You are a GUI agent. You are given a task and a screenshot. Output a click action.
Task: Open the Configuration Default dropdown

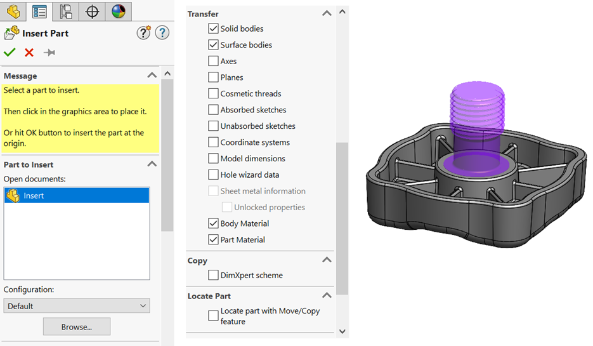coord(77,306)
